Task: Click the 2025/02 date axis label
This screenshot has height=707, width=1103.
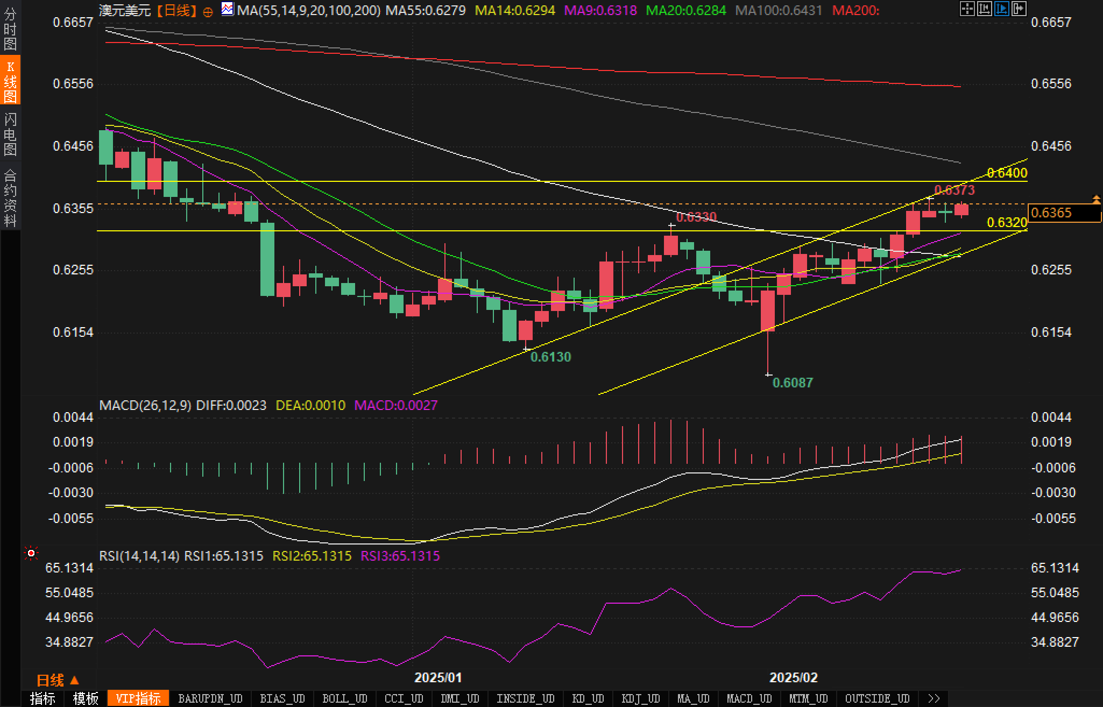Action: (794, 677)
